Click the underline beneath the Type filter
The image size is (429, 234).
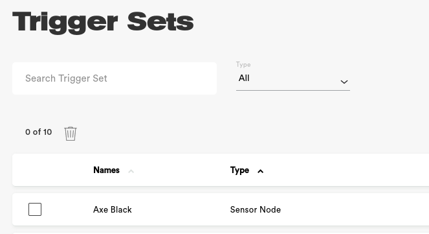click(293, 90)
